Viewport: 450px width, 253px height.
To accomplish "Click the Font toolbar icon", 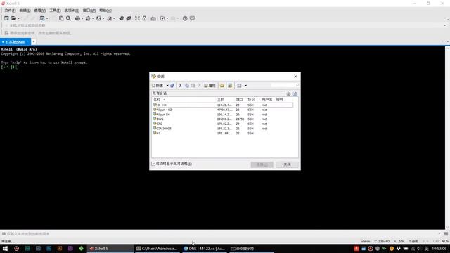I will (110, 18).
